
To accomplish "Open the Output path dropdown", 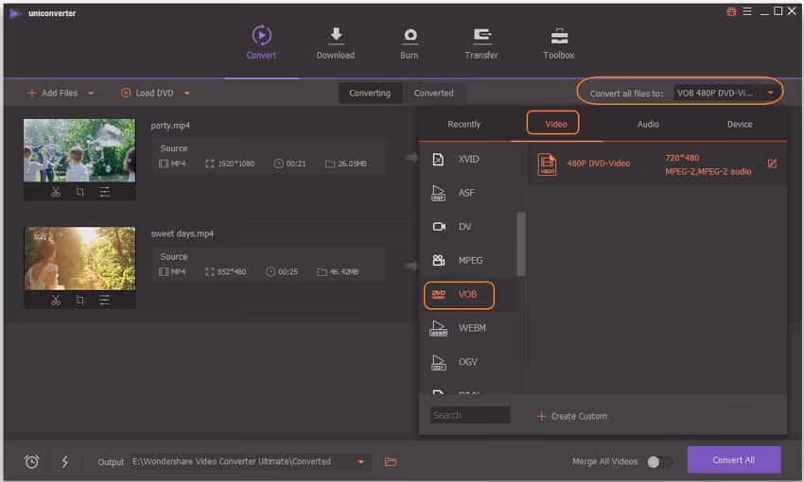I will pos(360,462).
